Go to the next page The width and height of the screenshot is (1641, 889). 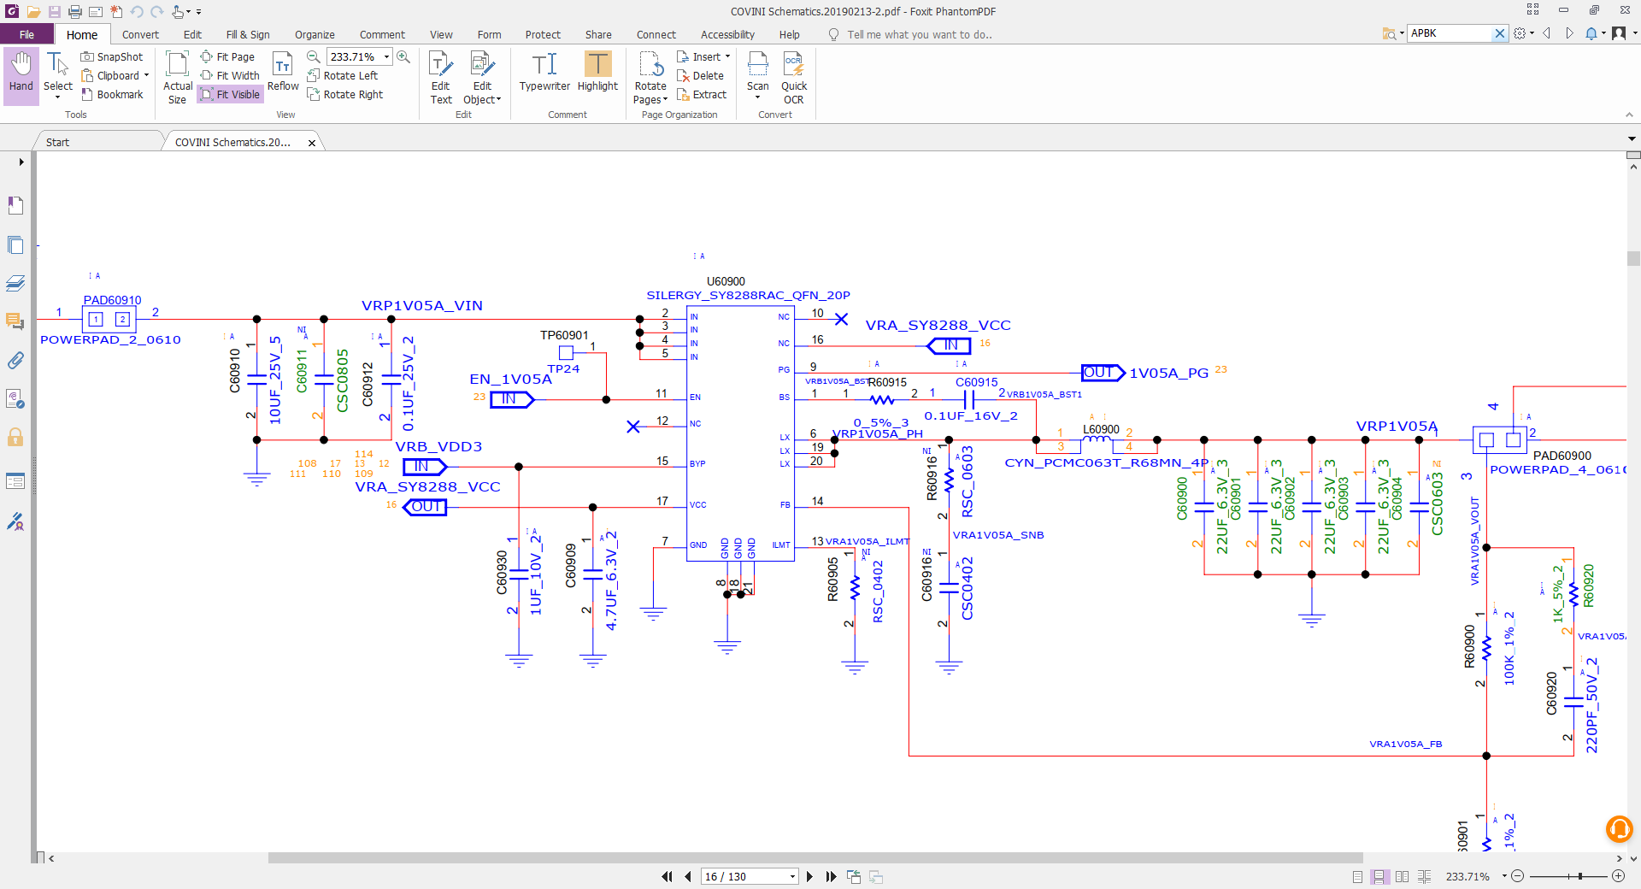click(x=809, y=876)
